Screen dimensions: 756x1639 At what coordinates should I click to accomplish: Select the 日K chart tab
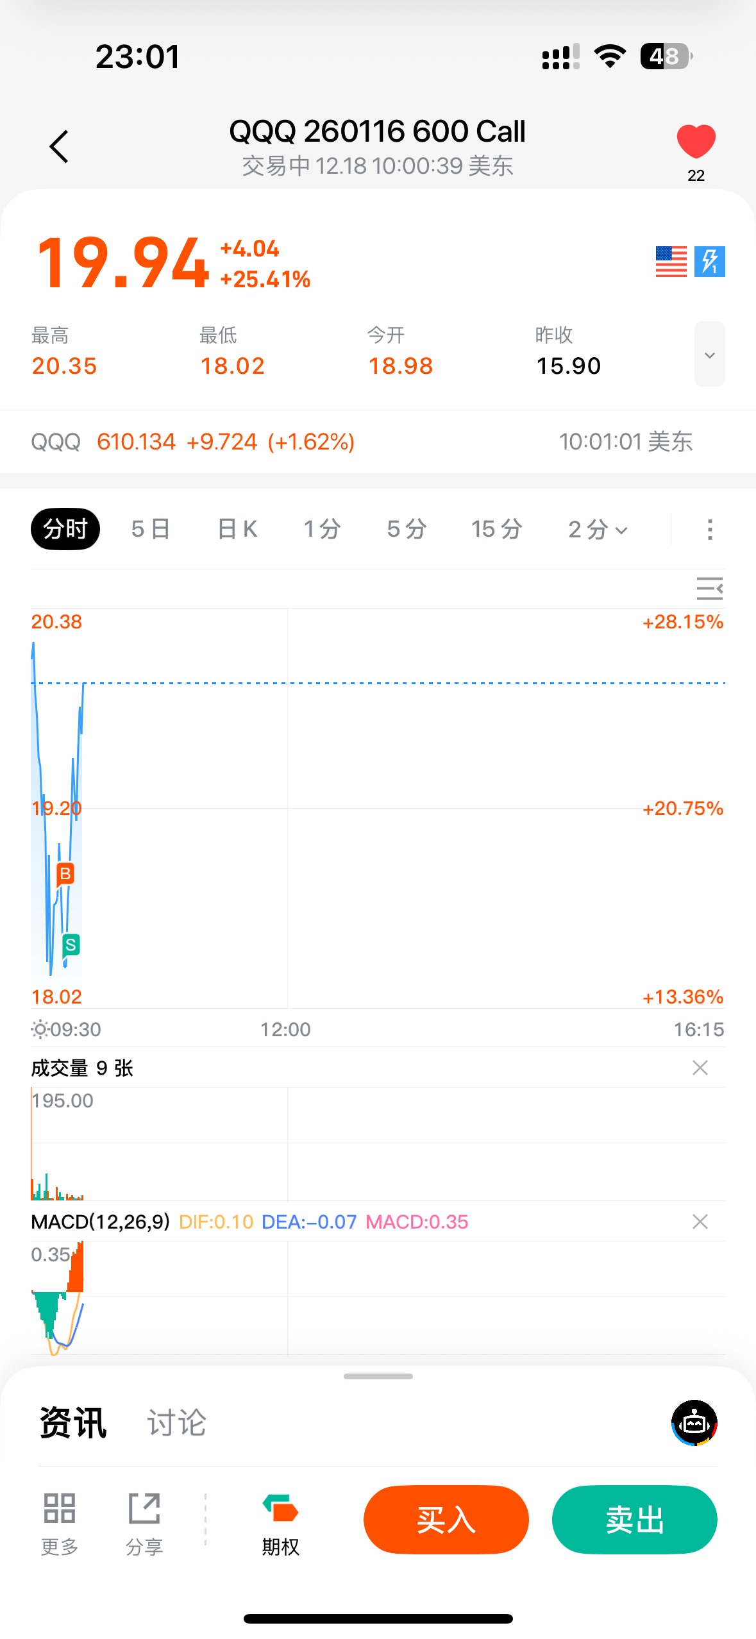click(237, 530)
